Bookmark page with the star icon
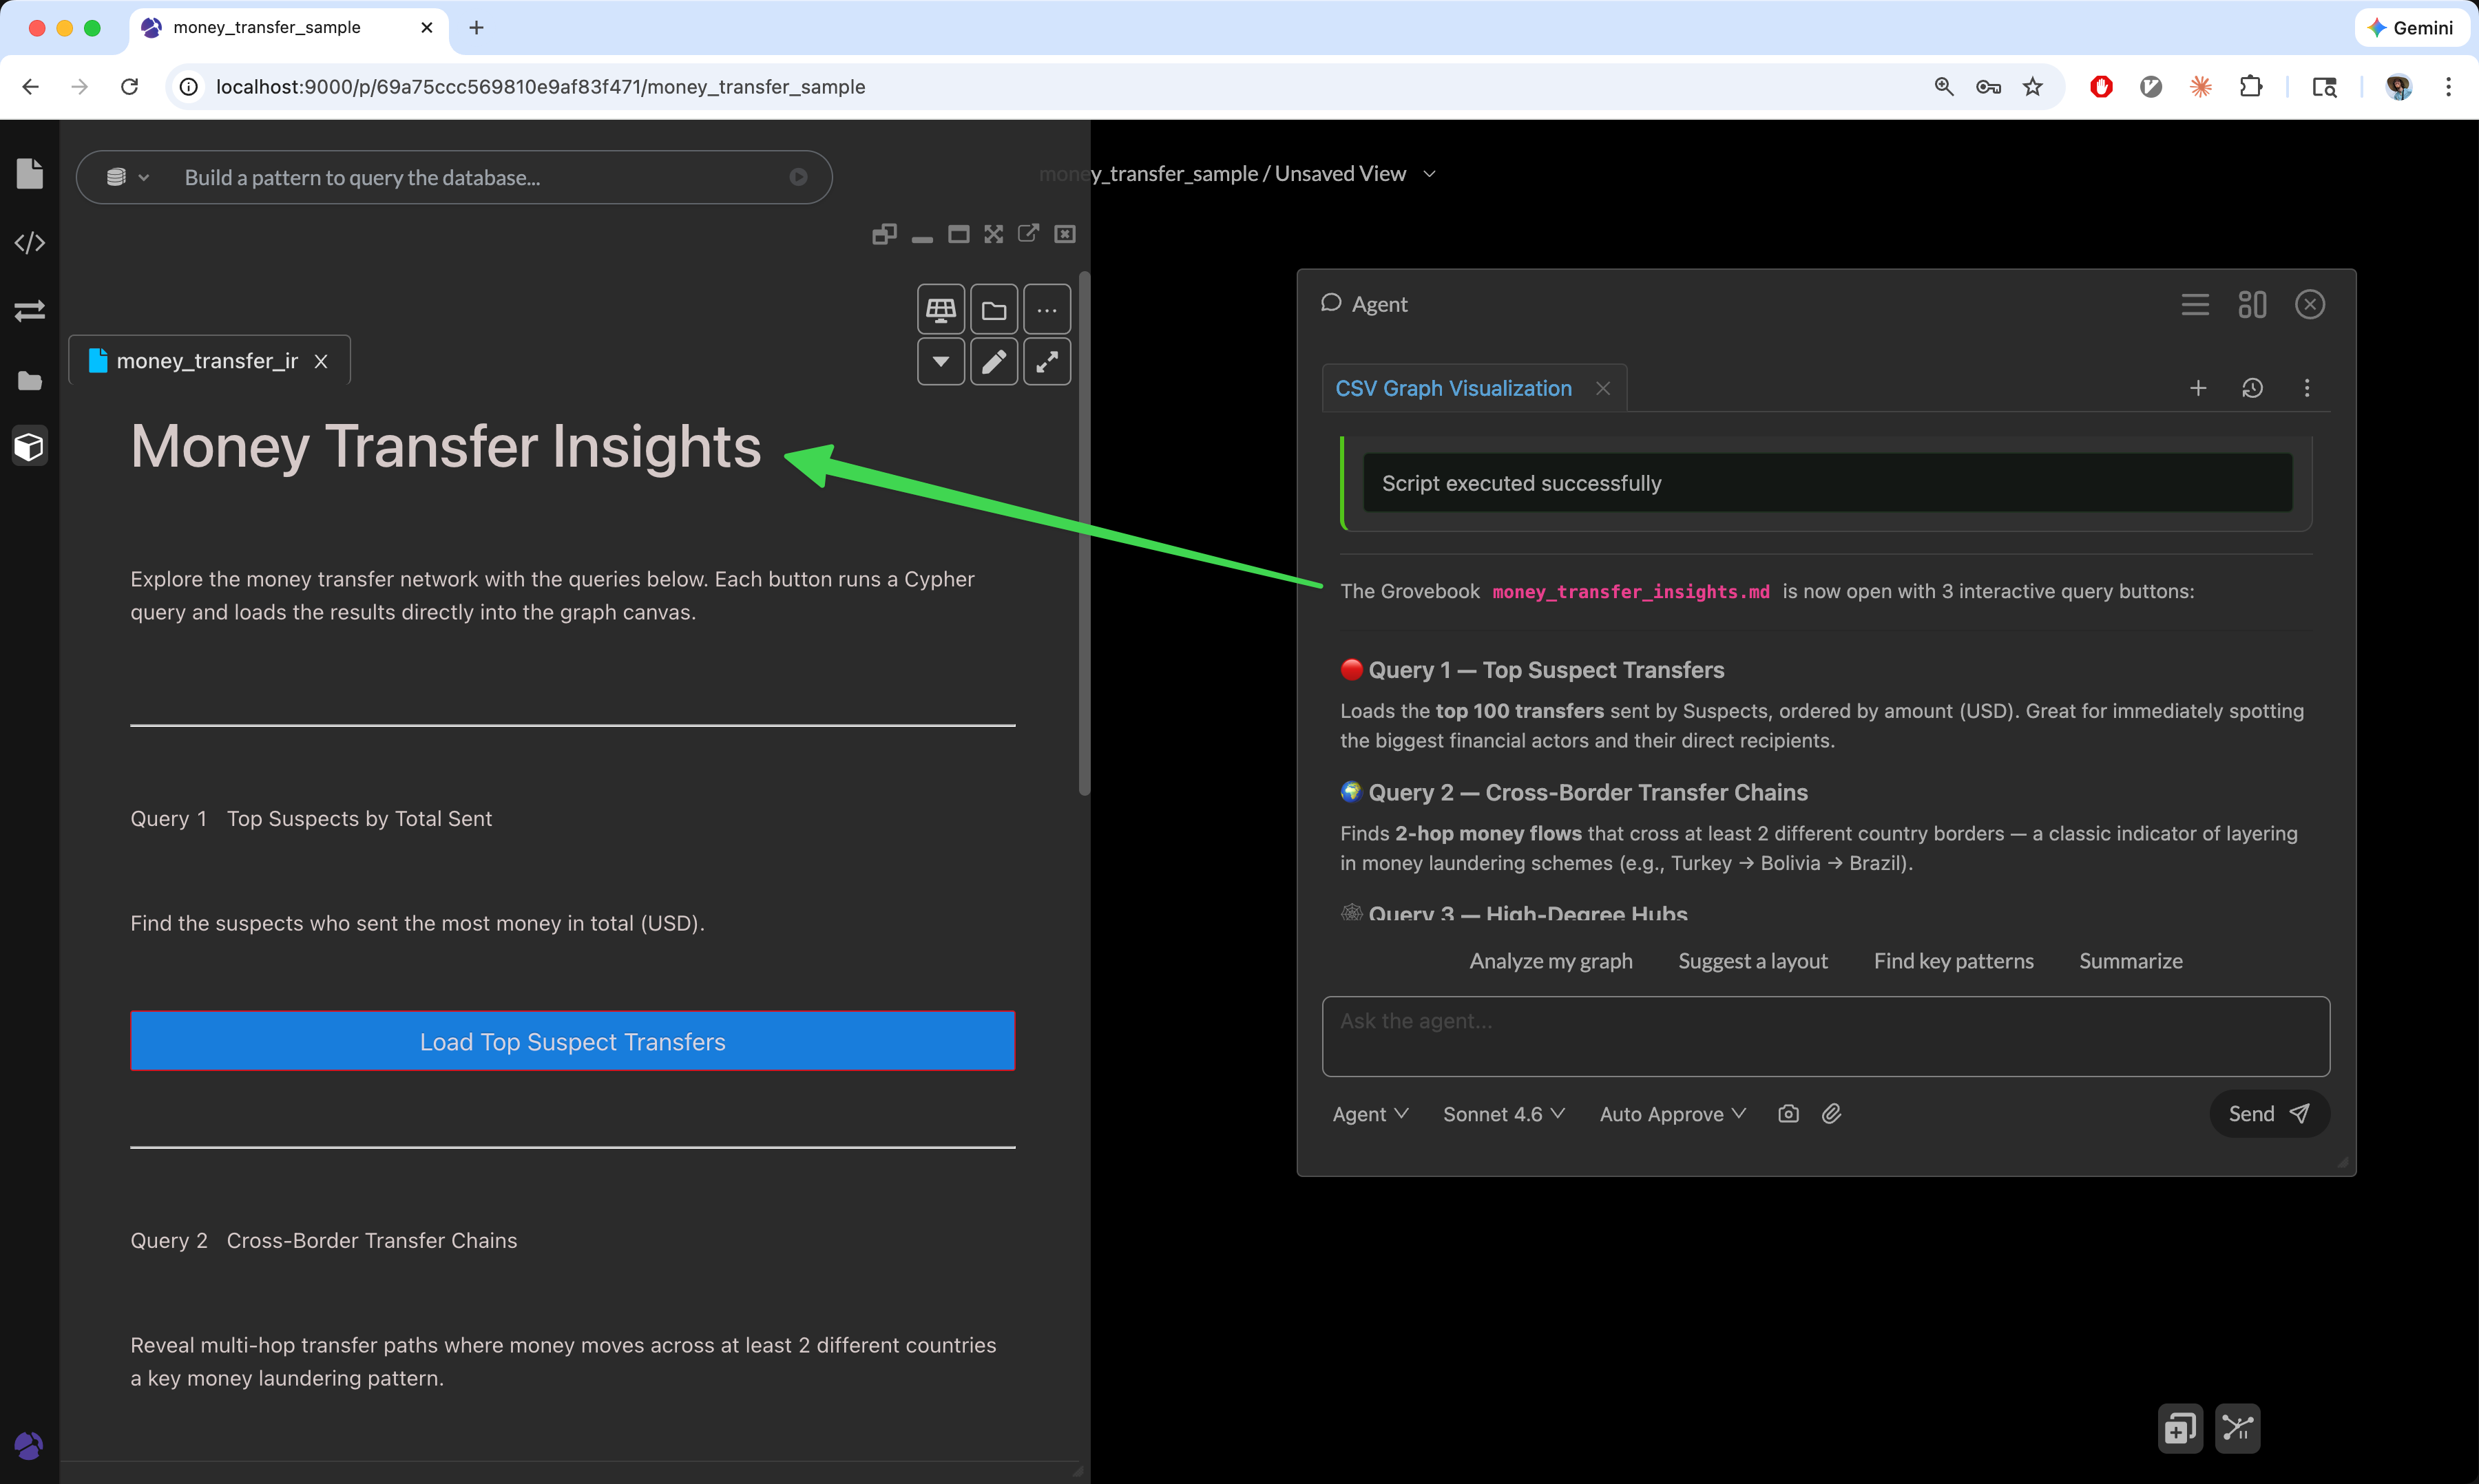The height and width of the screenshot is (1484, 2479). tap(2032, 87)
